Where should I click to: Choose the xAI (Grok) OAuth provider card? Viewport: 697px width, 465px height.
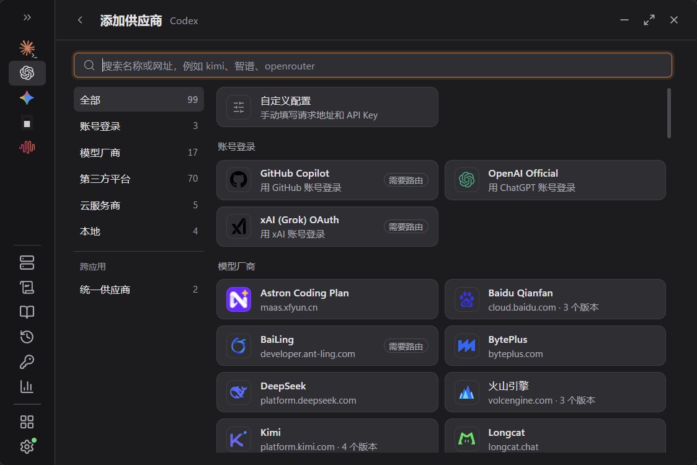(x=327, y=227)
